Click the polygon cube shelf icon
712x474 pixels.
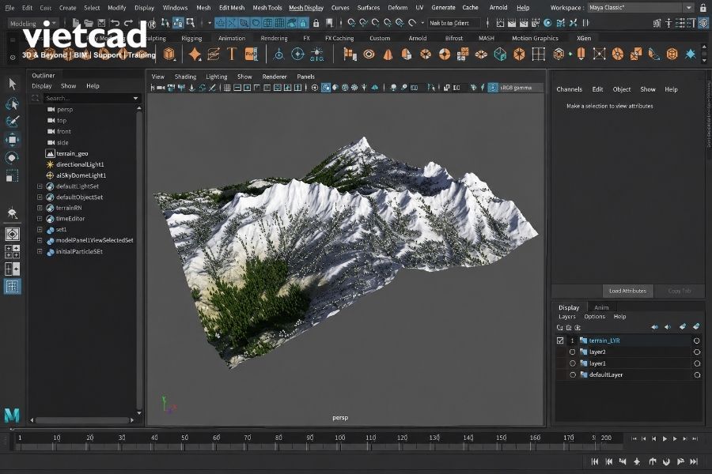click(x=169, y=55)
